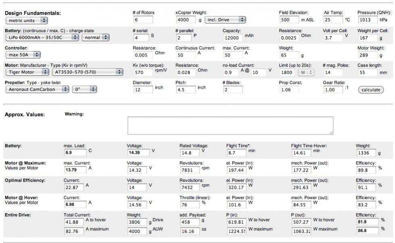Viewport: 395px width, 243px height.
Task: Open the AT3530-570 motor type dropdown
Action: pyautogui.click(x=87, y=72)
